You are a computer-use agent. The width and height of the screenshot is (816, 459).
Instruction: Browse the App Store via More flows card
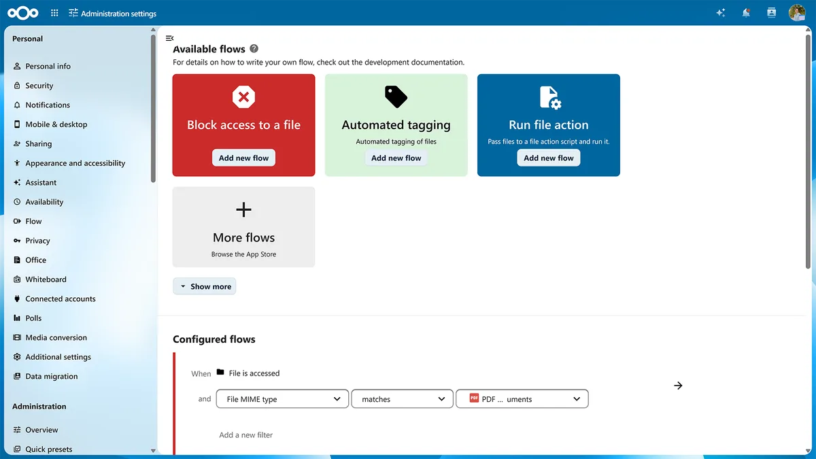coord(243,227)
